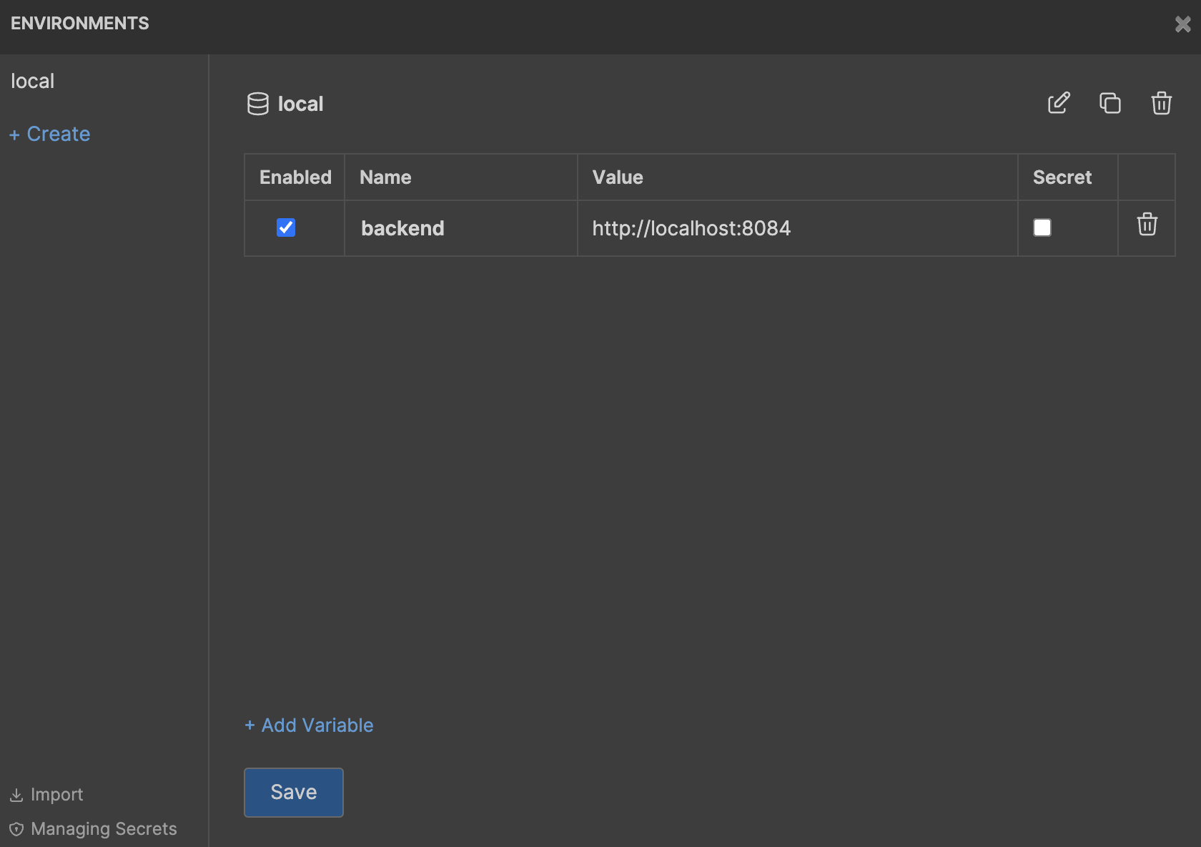The height and width of the screenshot is (847, 1201).
Task: Click the Managing Secrets shield icon
Action: point(16,829)
